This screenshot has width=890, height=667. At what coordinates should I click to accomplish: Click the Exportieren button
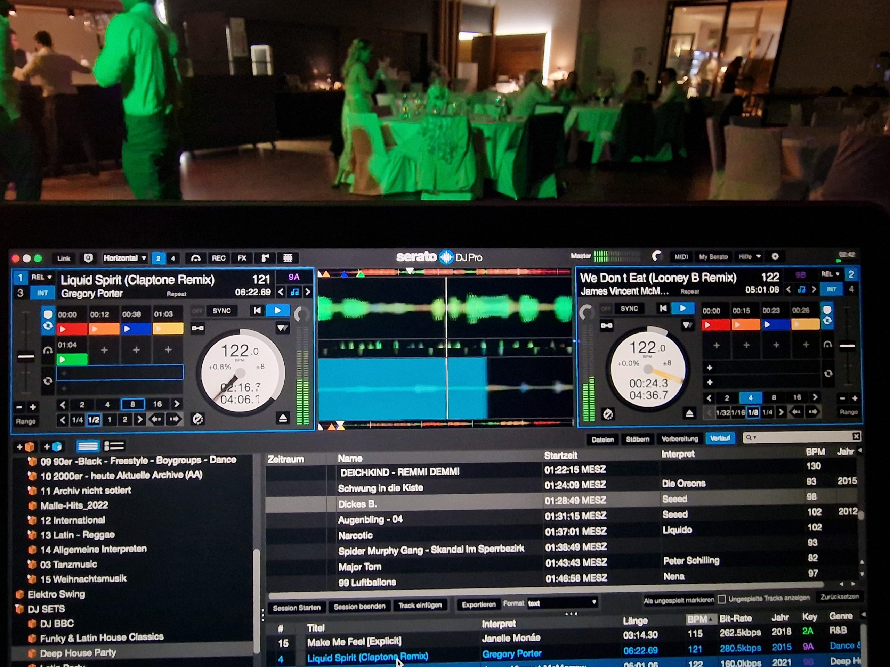point(478,605)
